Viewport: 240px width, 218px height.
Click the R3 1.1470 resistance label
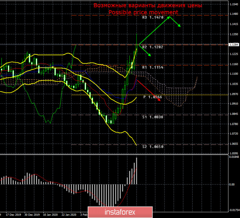coord(153,17)
